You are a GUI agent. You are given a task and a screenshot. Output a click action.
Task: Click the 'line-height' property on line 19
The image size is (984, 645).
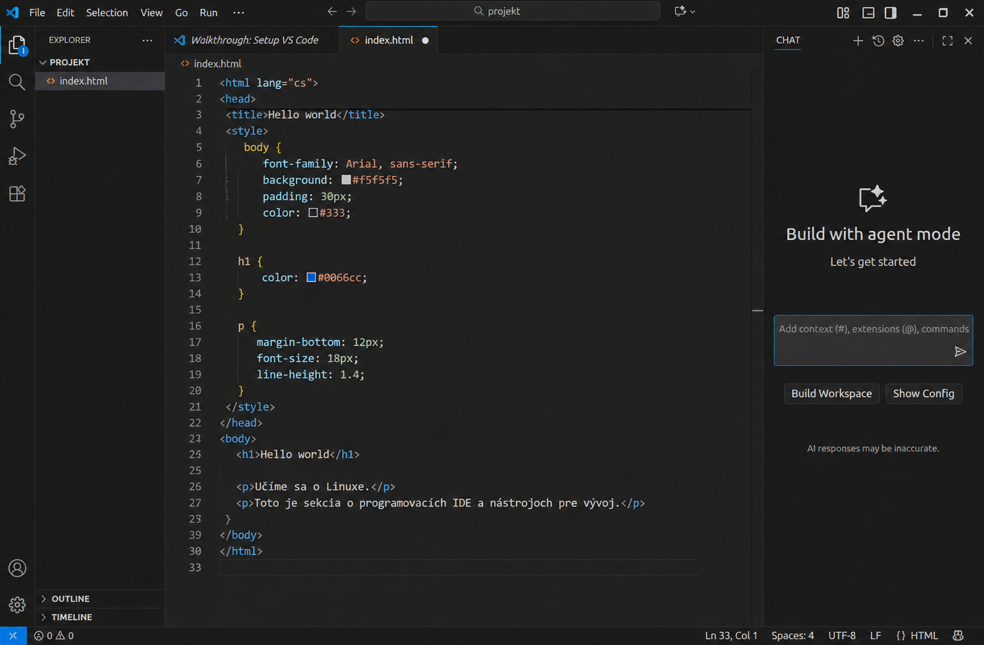click(292, 374)
